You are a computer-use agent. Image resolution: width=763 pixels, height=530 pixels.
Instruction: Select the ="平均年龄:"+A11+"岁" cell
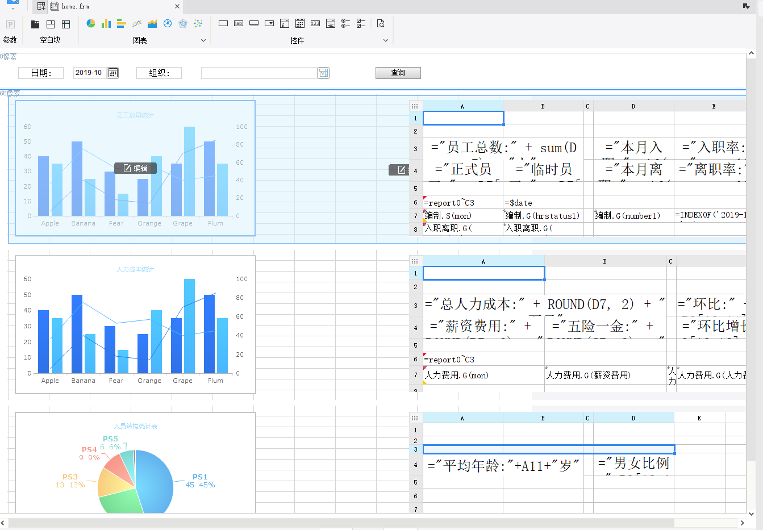click(503, 465)
